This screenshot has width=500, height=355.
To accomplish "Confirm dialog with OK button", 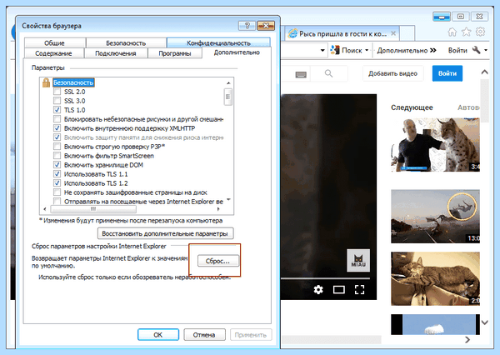I will click(158, 335).
